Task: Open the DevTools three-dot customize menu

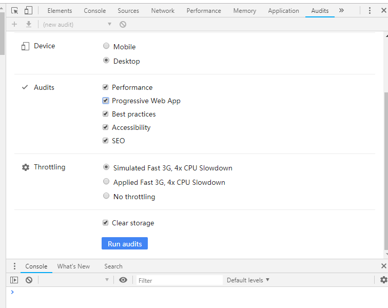Action: (x=370, y=10)
